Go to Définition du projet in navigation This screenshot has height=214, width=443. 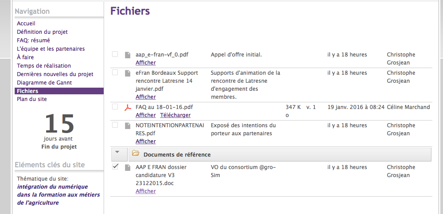coord(42,32)
